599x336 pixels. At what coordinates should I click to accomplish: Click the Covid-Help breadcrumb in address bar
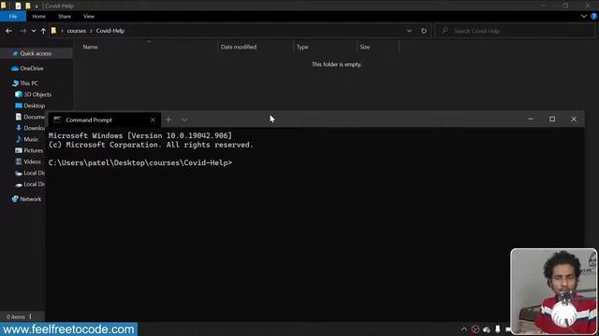(x=110, y=31)
